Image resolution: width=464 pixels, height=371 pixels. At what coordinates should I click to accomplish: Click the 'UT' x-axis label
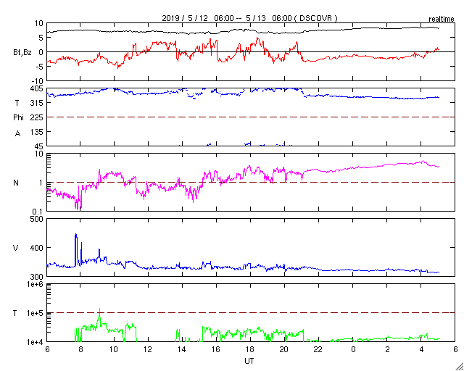(249, 361)
